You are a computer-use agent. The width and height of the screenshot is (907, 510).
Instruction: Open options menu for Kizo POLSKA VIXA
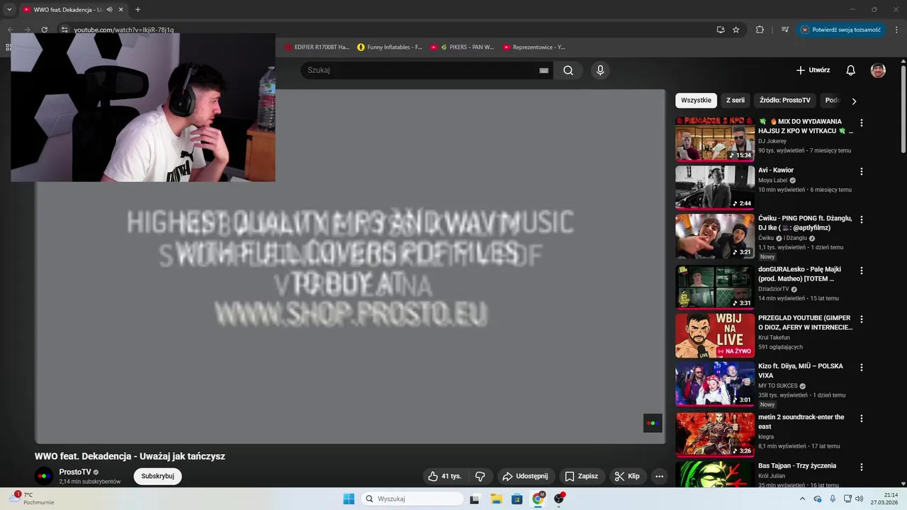pyautogui.click(x=862, y=368)
